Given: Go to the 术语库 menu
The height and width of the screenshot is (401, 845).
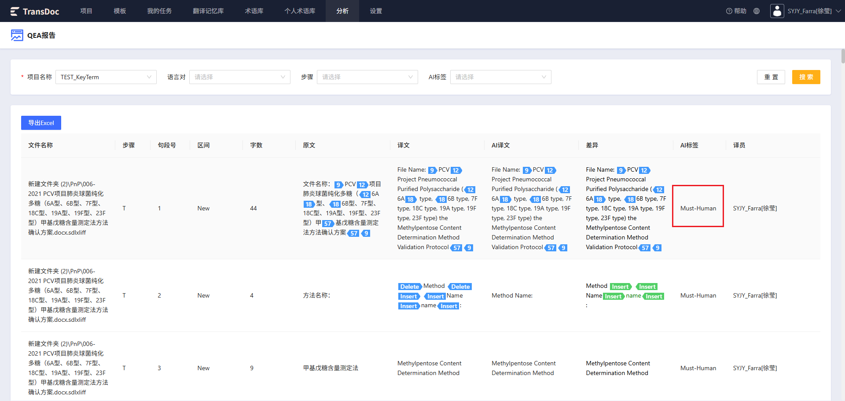Looking at the screenshot, I should [x=254, y=11].
